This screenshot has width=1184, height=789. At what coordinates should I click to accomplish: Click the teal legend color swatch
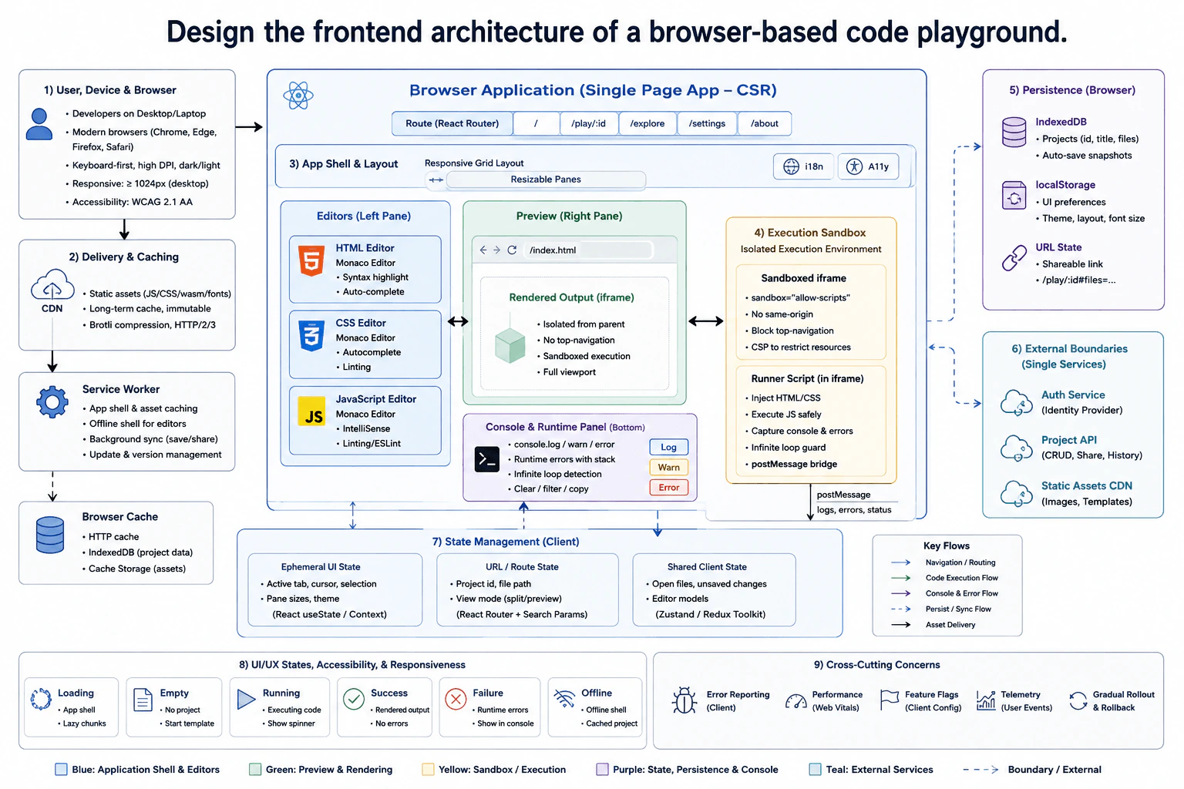tap(815, 769)
